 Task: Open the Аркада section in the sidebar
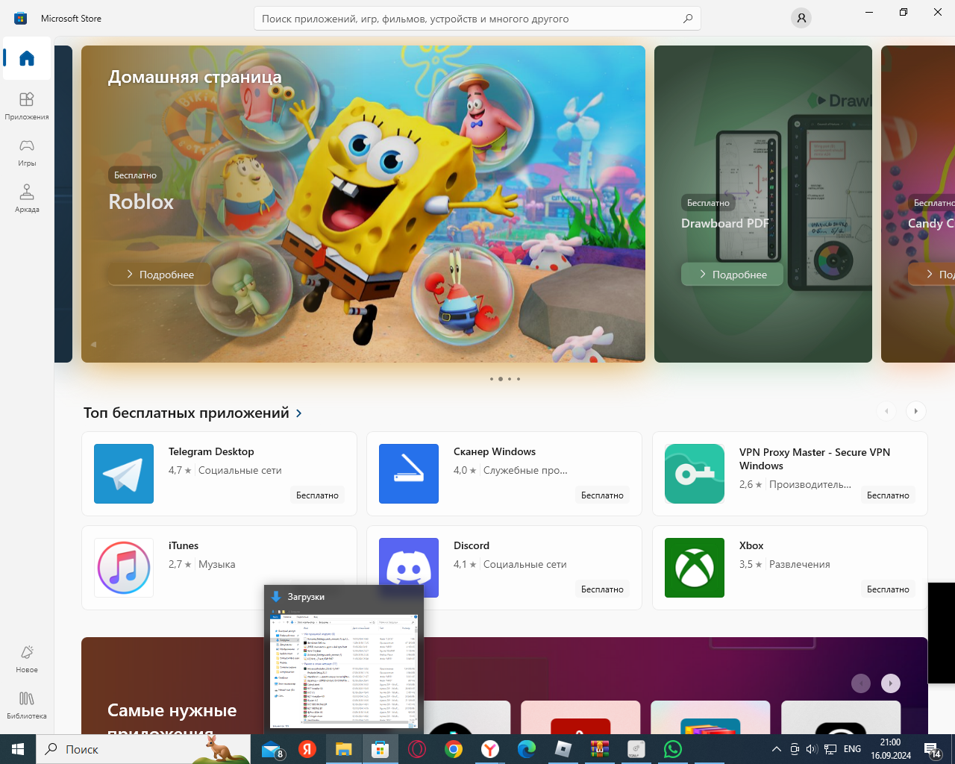(27, 198)
